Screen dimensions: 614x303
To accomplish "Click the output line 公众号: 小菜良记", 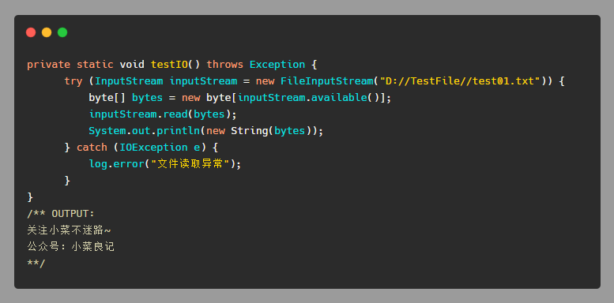I will pos(71,247).
